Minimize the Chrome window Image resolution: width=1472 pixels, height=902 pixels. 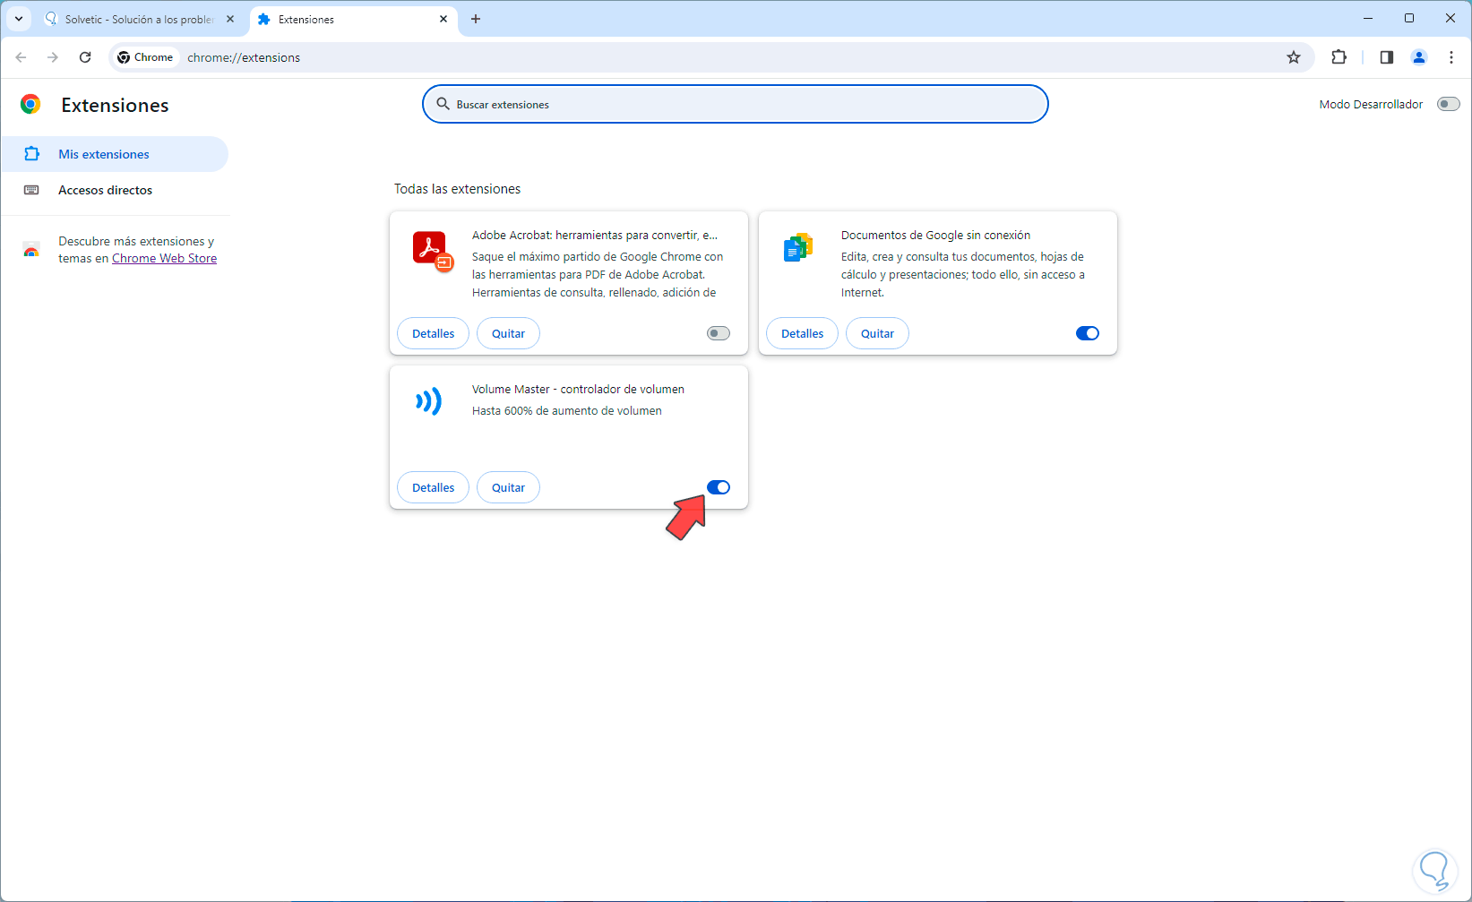coord(1368,18)
